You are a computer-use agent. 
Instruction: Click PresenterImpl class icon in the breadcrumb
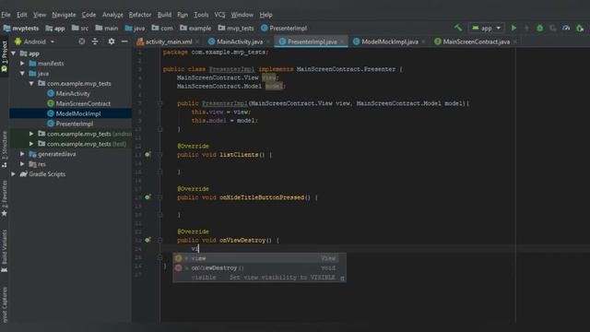coord(265,28)
